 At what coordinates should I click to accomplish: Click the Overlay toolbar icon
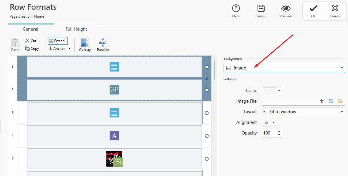click(x=85, y=45)
